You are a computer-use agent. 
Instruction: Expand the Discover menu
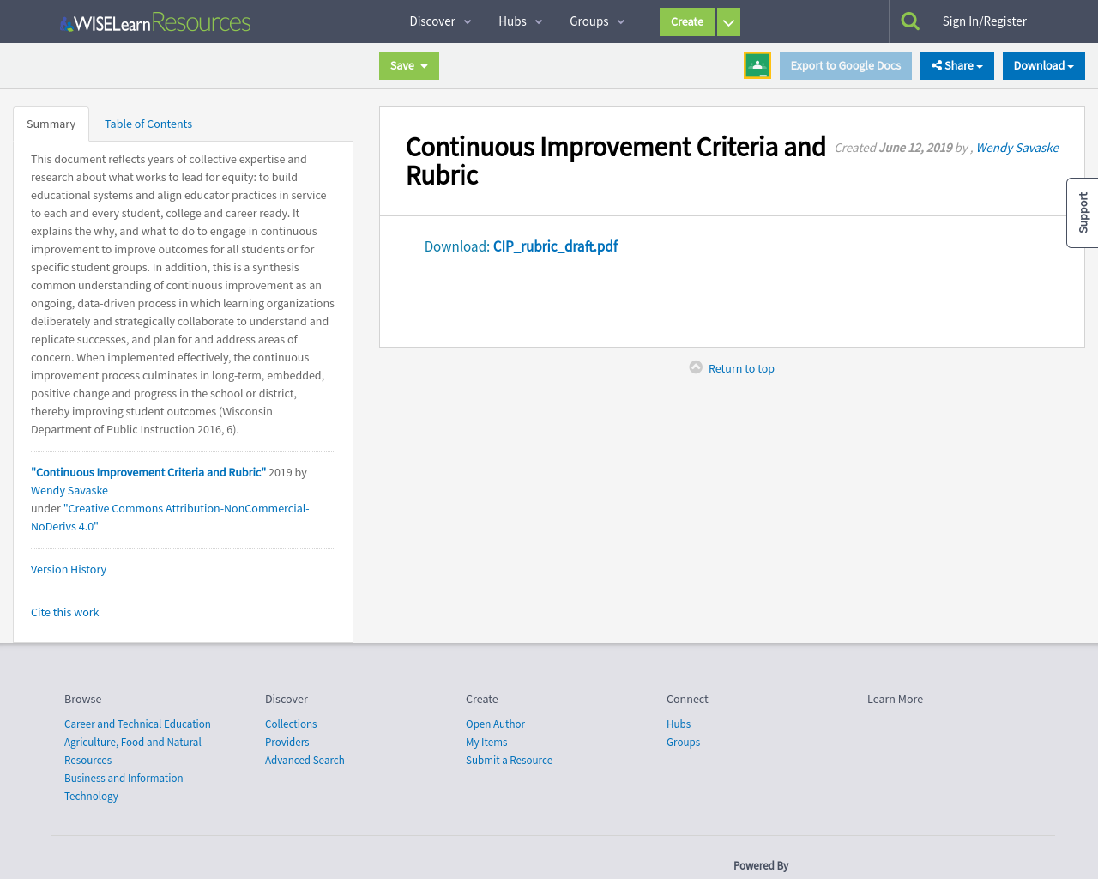coord(440,21)
